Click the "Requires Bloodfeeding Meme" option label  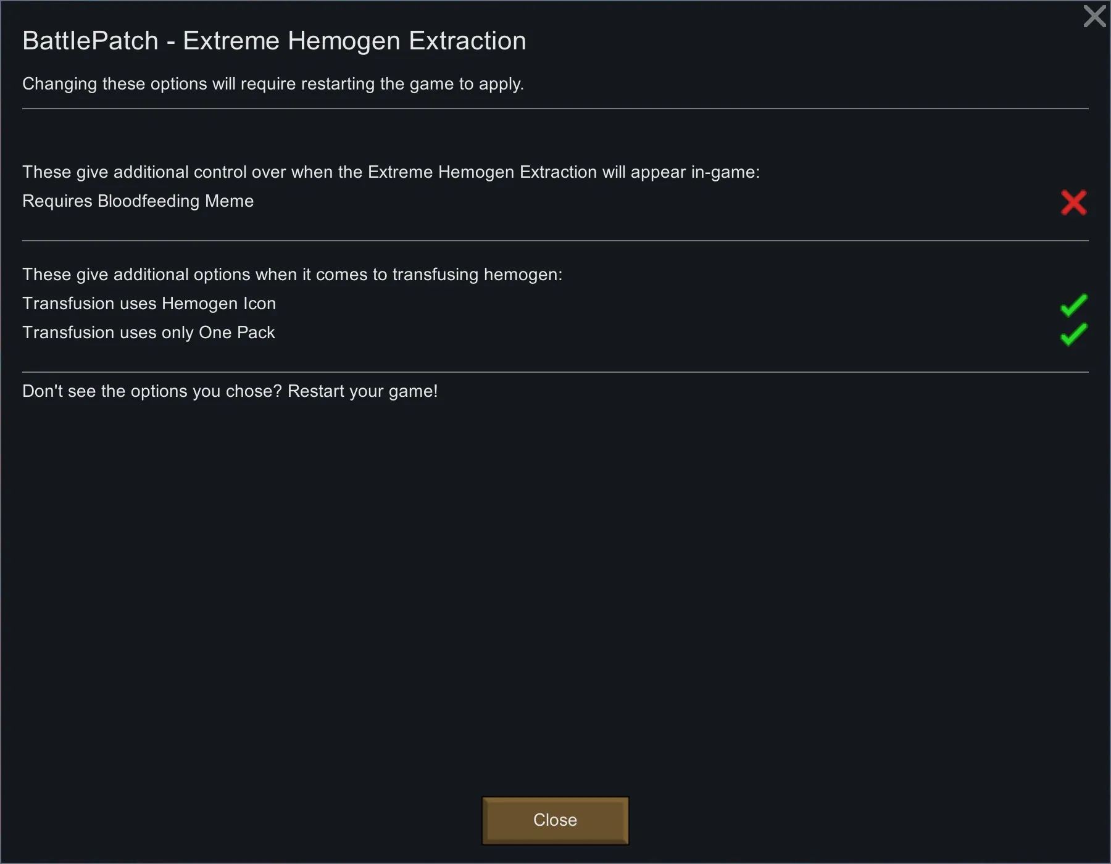point(138,201)
